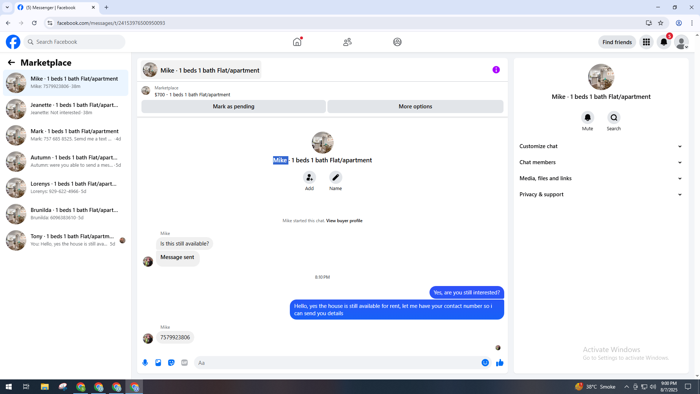Expand the Privacy & support section
700x394 pixels.
[x=601, y=194]
